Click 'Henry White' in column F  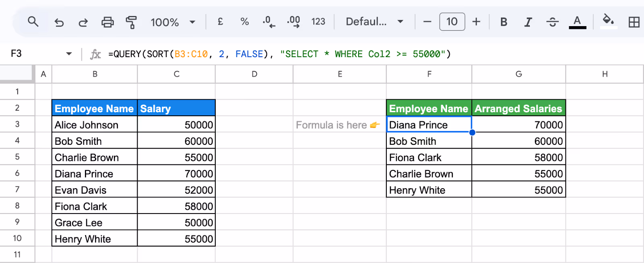pos(429,190)
